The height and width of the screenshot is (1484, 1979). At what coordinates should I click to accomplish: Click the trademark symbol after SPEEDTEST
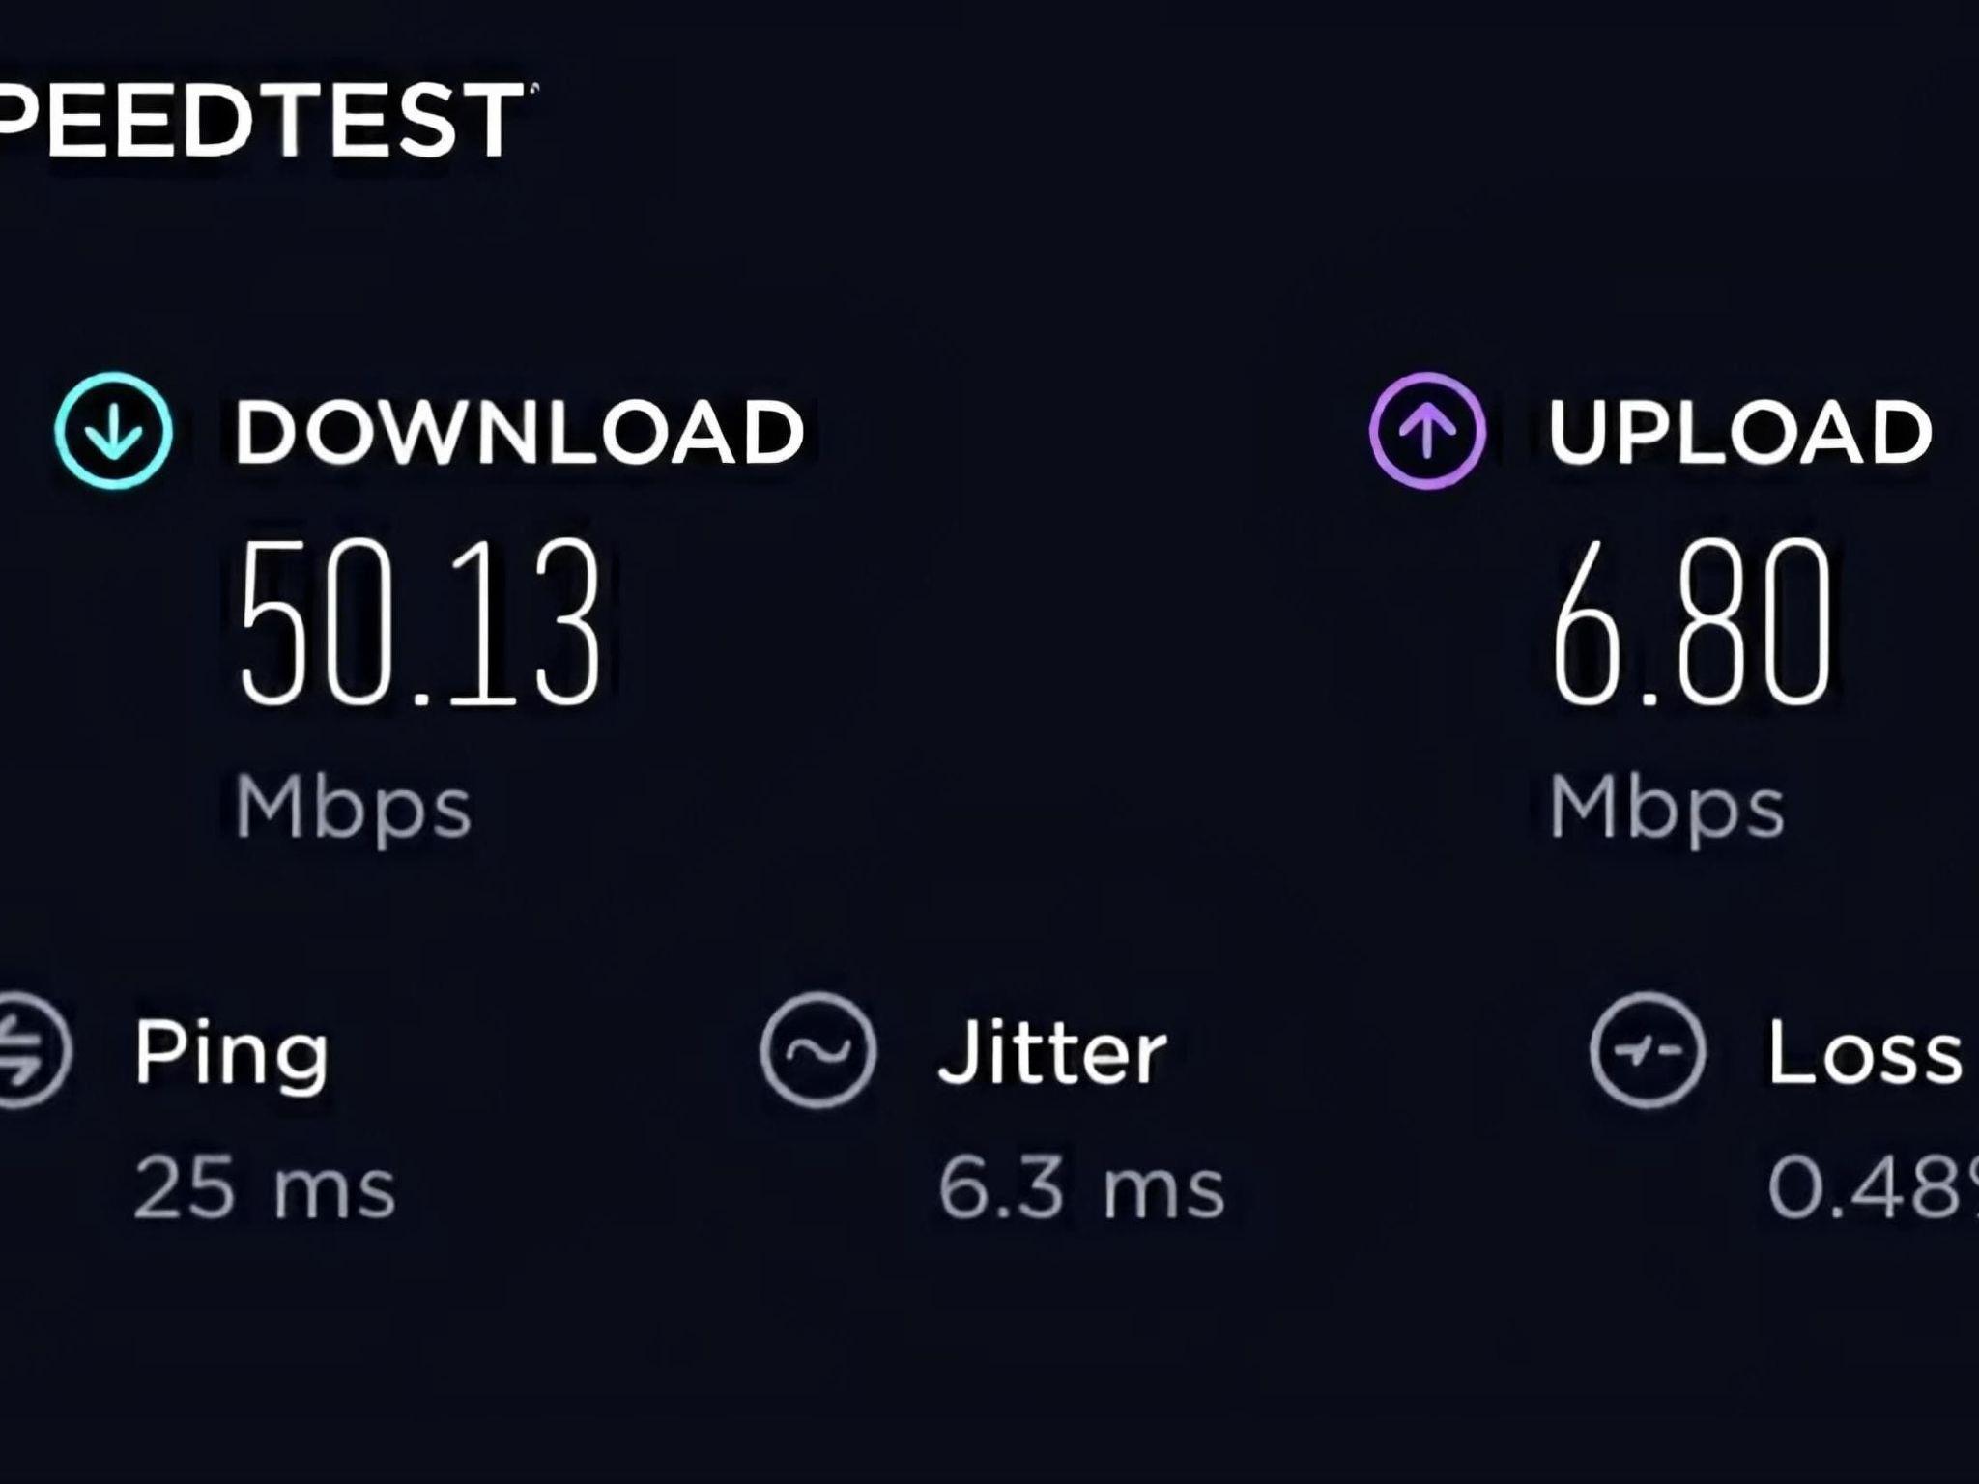(534, 88)
